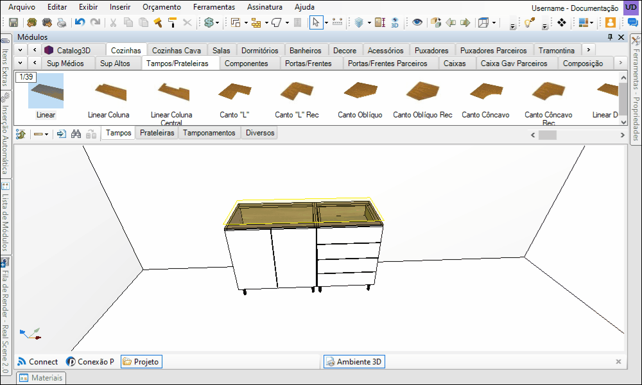Toggle the arrow selection tool
642x385 pixels.
(316, 22)
